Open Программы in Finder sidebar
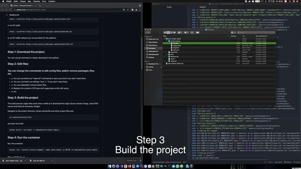This screenshot has width=301, height=169. click(153, 42)
